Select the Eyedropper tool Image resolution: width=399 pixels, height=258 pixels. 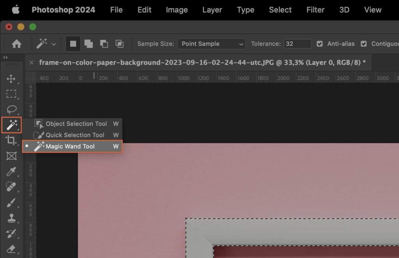pos(12,172)
